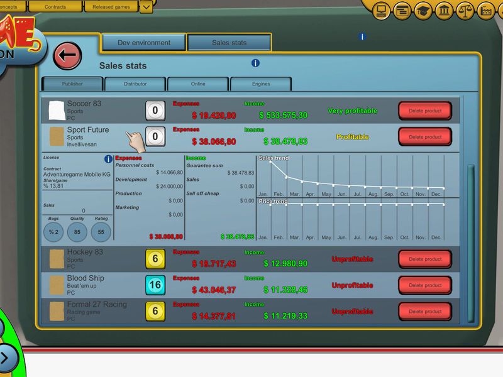Image resolution: width=503 pixels, height=377 pixels.
Task: Click the Share/game % 13,81 value
Action: pyautogui.click(x=53, y=186)
